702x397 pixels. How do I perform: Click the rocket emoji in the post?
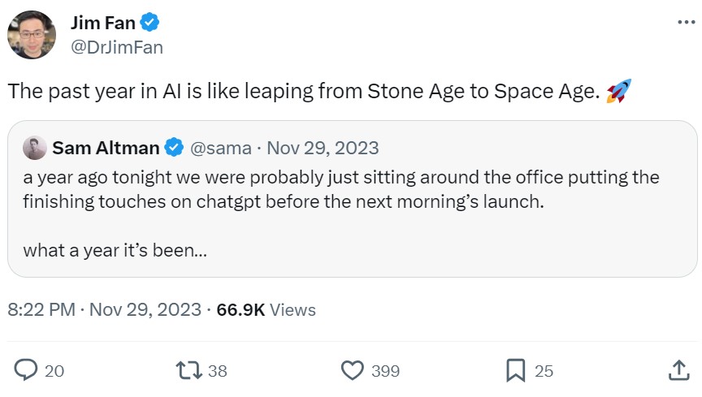click(619, 92)
